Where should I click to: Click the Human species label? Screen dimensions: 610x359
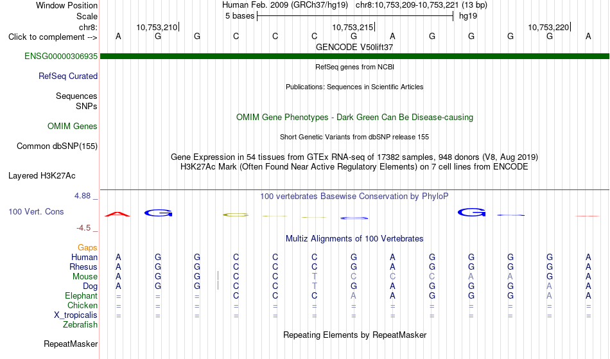click(84, 258)
